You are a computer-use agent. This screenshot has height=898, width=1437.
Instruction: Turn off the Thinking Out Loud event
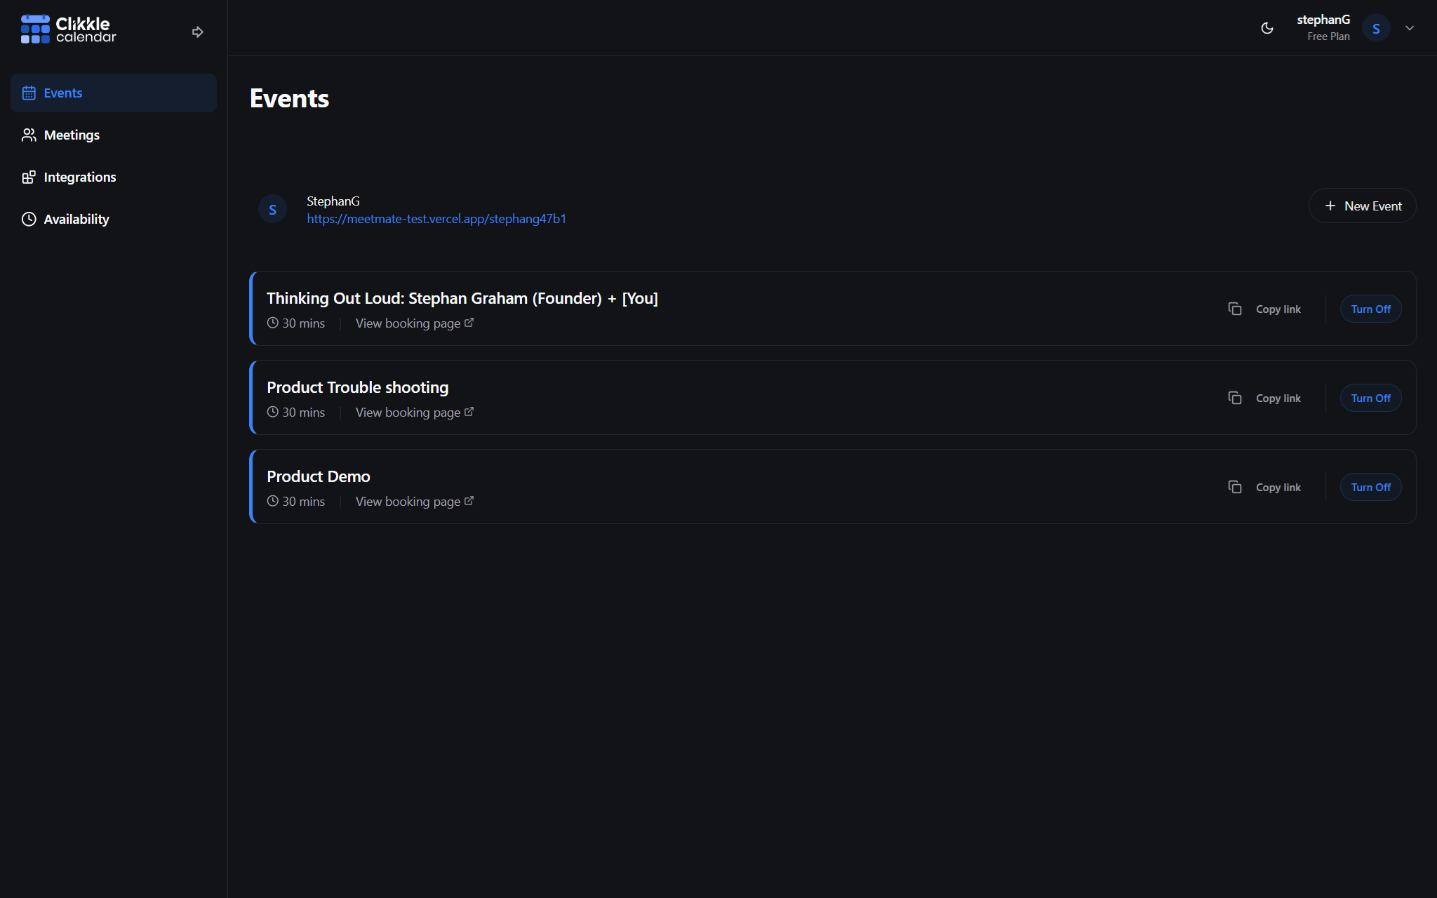[x=1370, y=309]
